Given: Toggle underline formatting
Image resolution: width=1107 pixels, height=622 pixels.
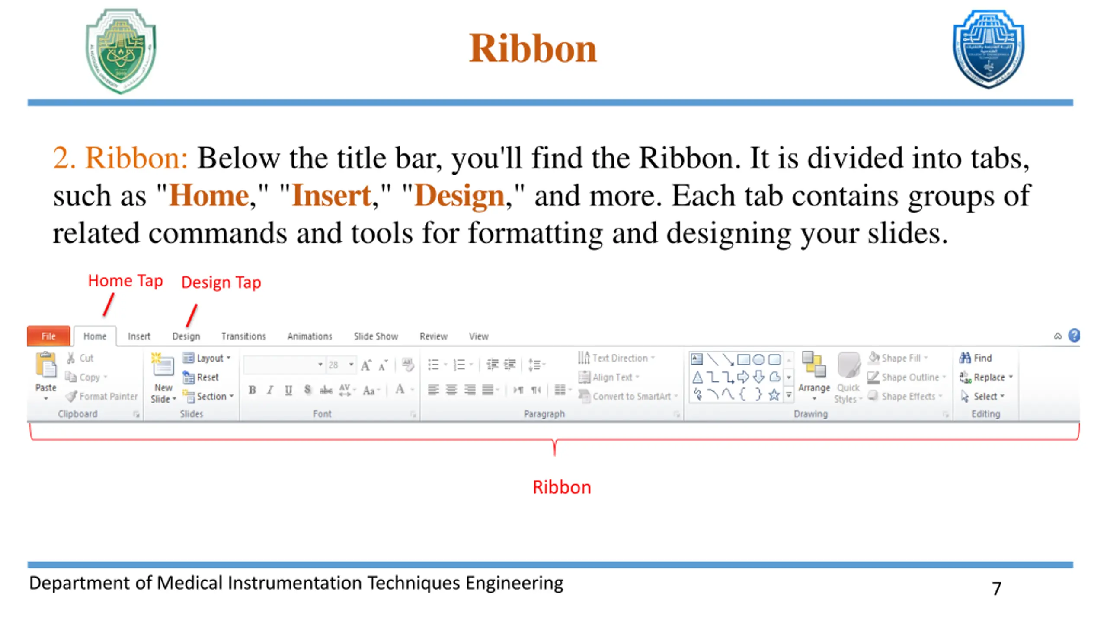Looking at the screenshot, I should coord(288,390).
